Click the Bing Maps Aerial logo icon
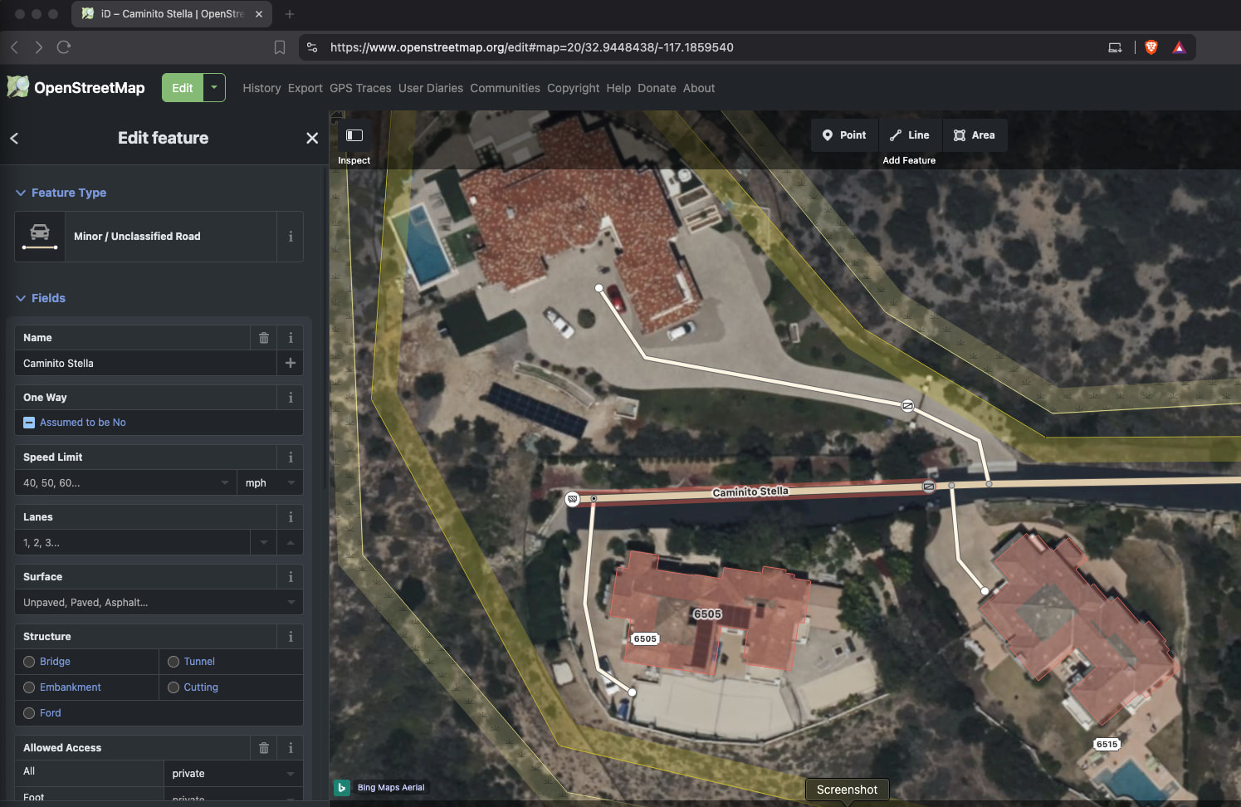This screenshot has height=807, width=1241. [341, 787]
